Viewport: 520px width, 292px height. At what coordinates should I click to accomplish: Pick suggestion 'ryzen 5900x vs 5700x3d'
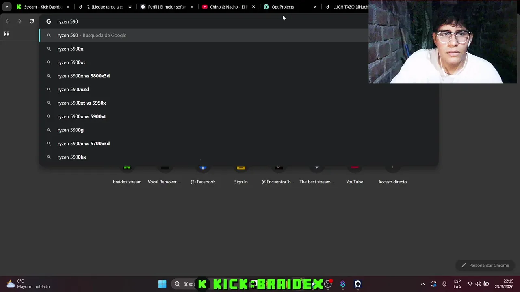point(238,144)
